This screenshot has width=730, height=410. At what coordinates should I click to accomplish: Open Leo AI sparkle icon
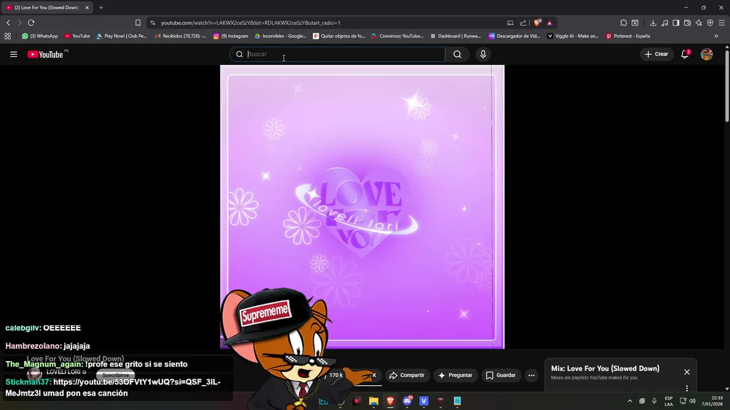tap(699, 23)
